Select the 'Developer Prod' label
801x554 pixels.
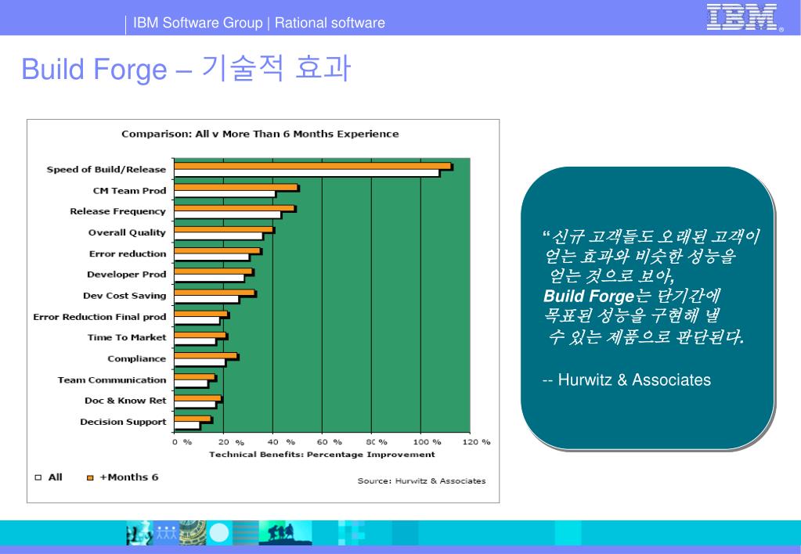(x=127, y=274)
